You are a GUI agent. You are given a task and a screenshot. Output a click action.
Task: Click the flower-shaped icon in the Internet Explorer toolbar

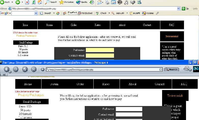pyautogui.click(x=120, y=2)
